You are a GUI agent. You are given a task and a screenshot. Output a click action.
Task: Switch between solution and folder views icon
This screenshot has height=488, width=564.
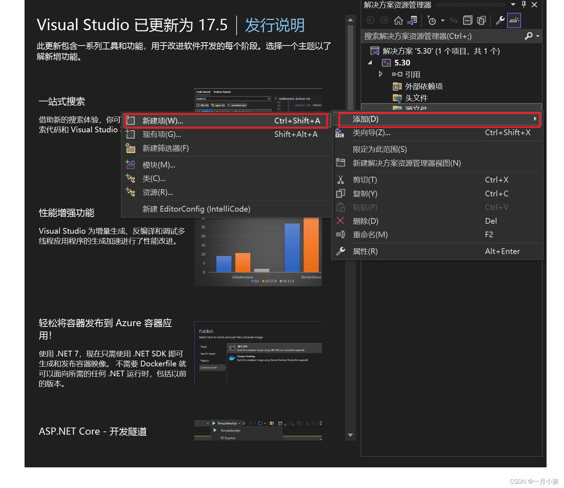(412, 21)
